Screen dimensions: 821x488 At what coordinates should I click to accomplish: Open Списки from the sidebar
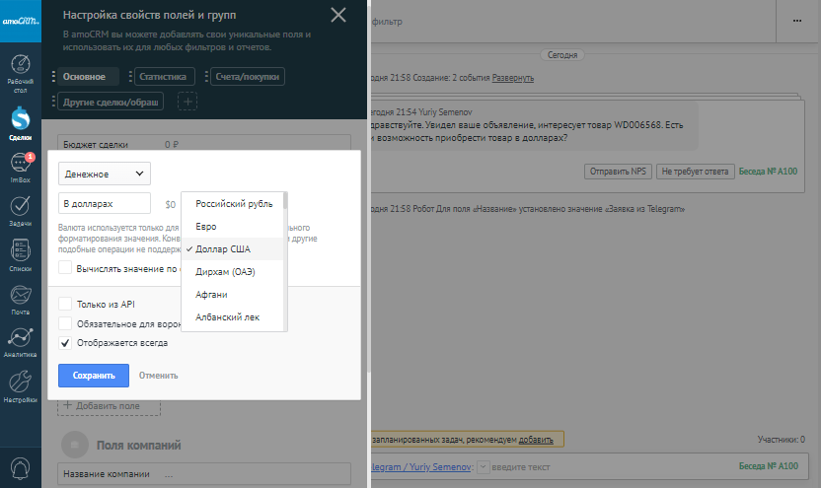point(20,252)
